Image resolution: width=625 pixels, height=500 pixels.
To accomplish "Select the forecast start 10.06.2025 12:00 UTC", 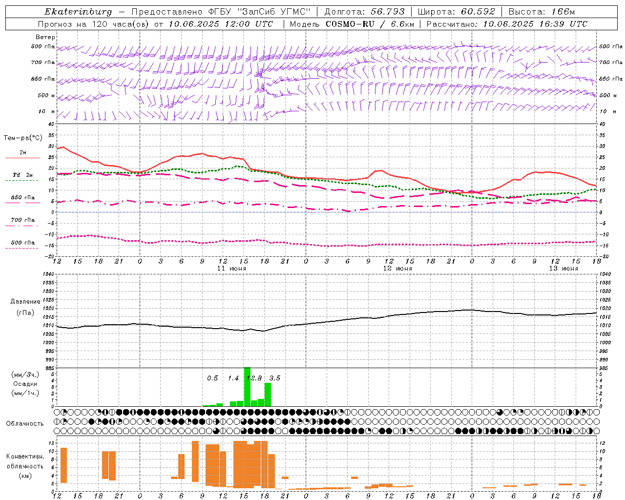I will click(x=221, y=24).
